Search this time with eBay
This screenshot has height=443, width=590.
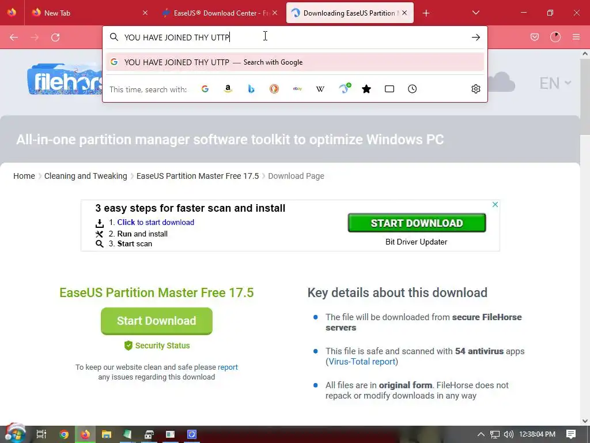pyautogui.click(x=297, y=89)
